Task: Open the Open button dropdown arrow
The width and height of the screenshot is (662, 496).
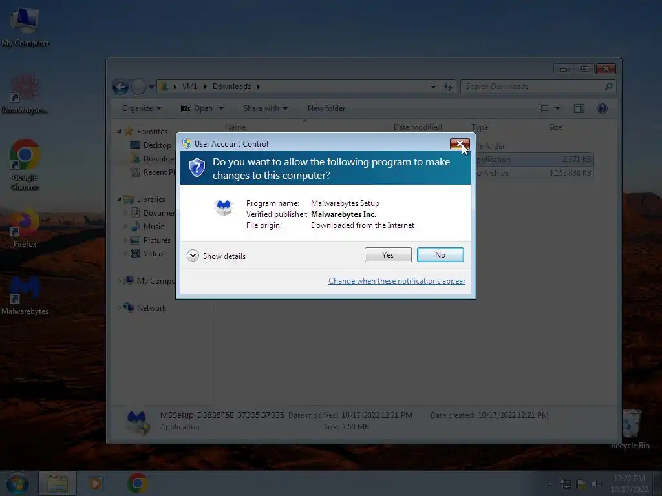Action: [x=221, y=108]
